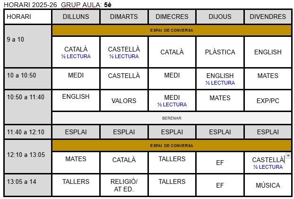This screenshot has width=294, height=199.
Task: Click the group name 5è in the title
Action: 108,5
